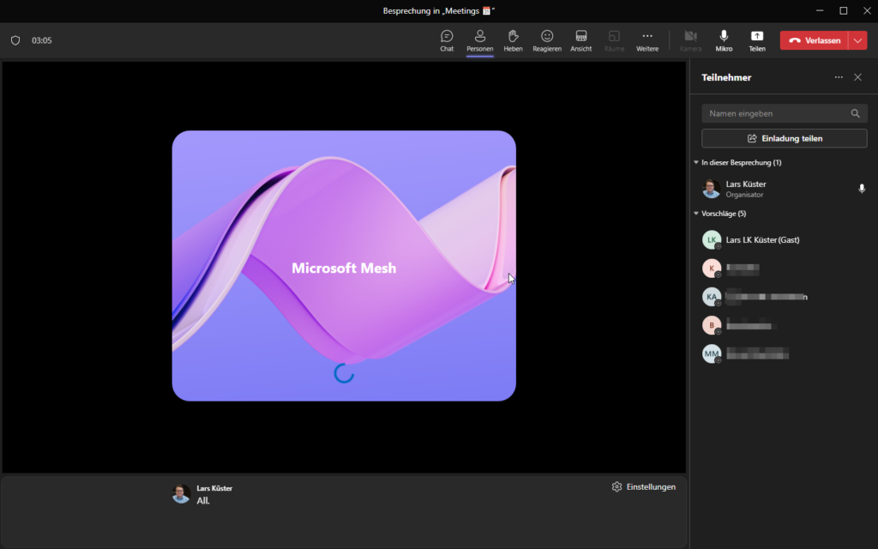Leave the meeting with Verlassen

pyautogui.click(x=815, y=40)
